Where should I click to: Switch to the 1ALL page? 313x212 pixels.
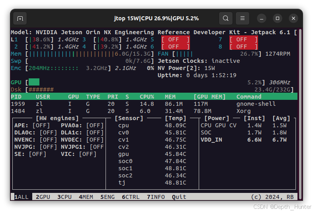[22, 197]
